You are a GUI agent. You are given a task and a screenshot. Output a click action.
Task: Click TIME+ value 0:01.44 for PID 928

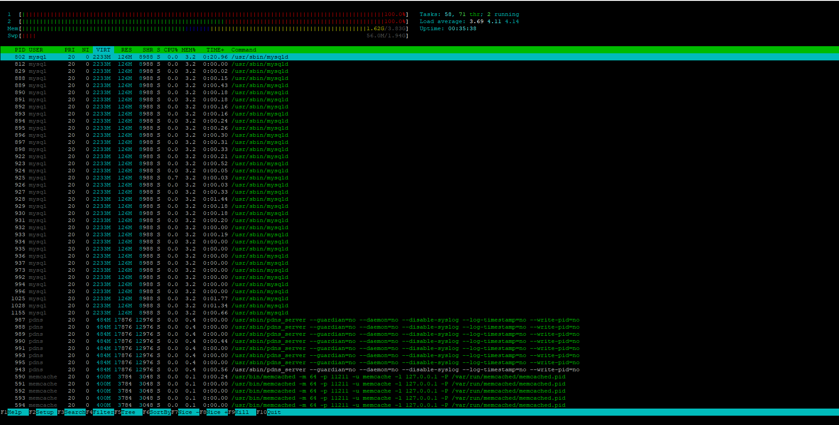click(215, 199)
